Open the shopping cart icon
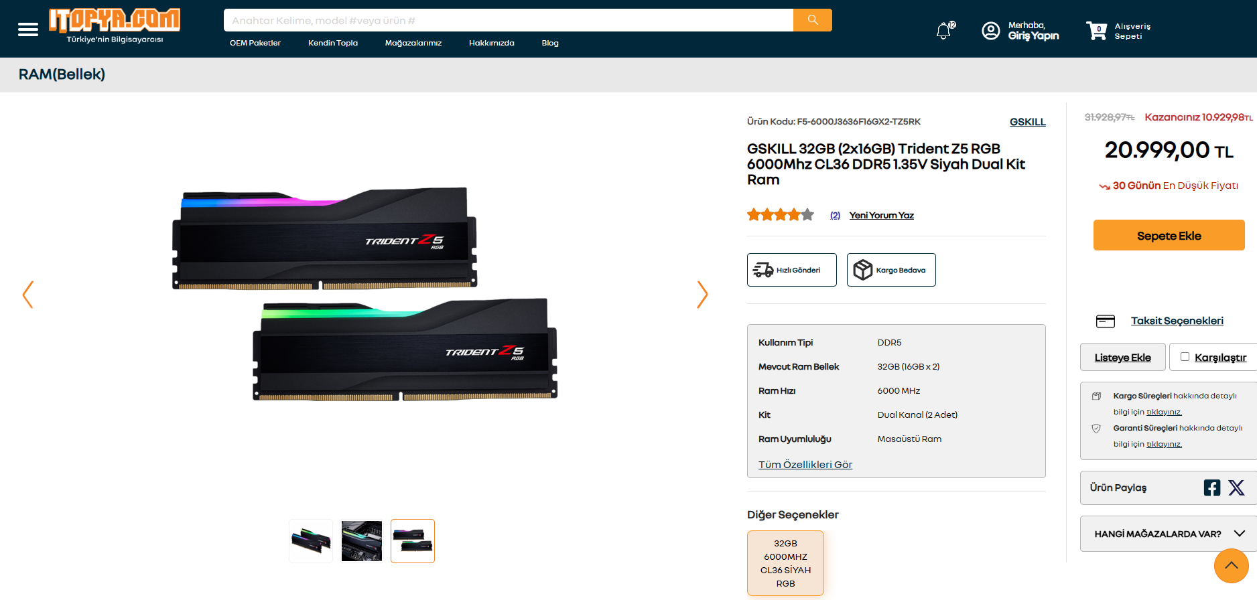Viewport: 1257px width, 600px height. (x=1097, y=30)
